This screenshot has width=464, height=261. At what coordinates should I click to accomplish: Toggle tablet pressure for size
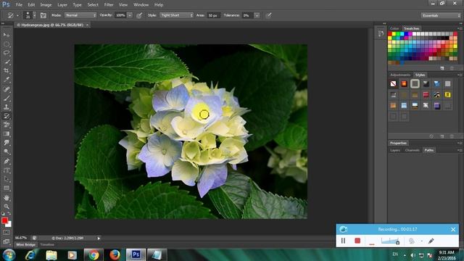(269, 15)
